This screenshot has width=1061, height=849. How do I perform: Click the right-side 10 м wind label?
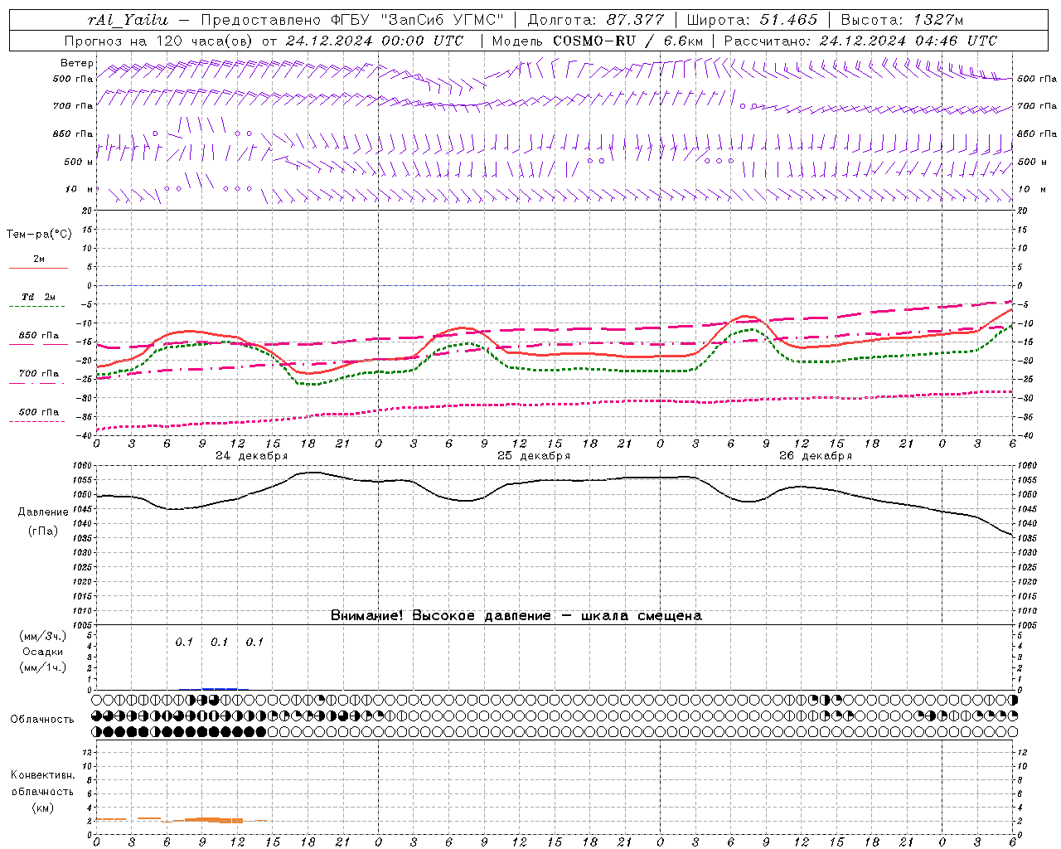pyautogui.click(x=1032, y=189)
